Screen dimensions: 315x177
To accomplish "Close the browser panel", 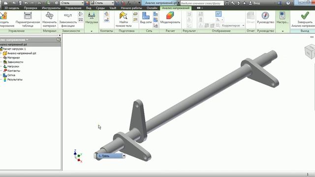I will pyautogui.click(x=60, y=35).
